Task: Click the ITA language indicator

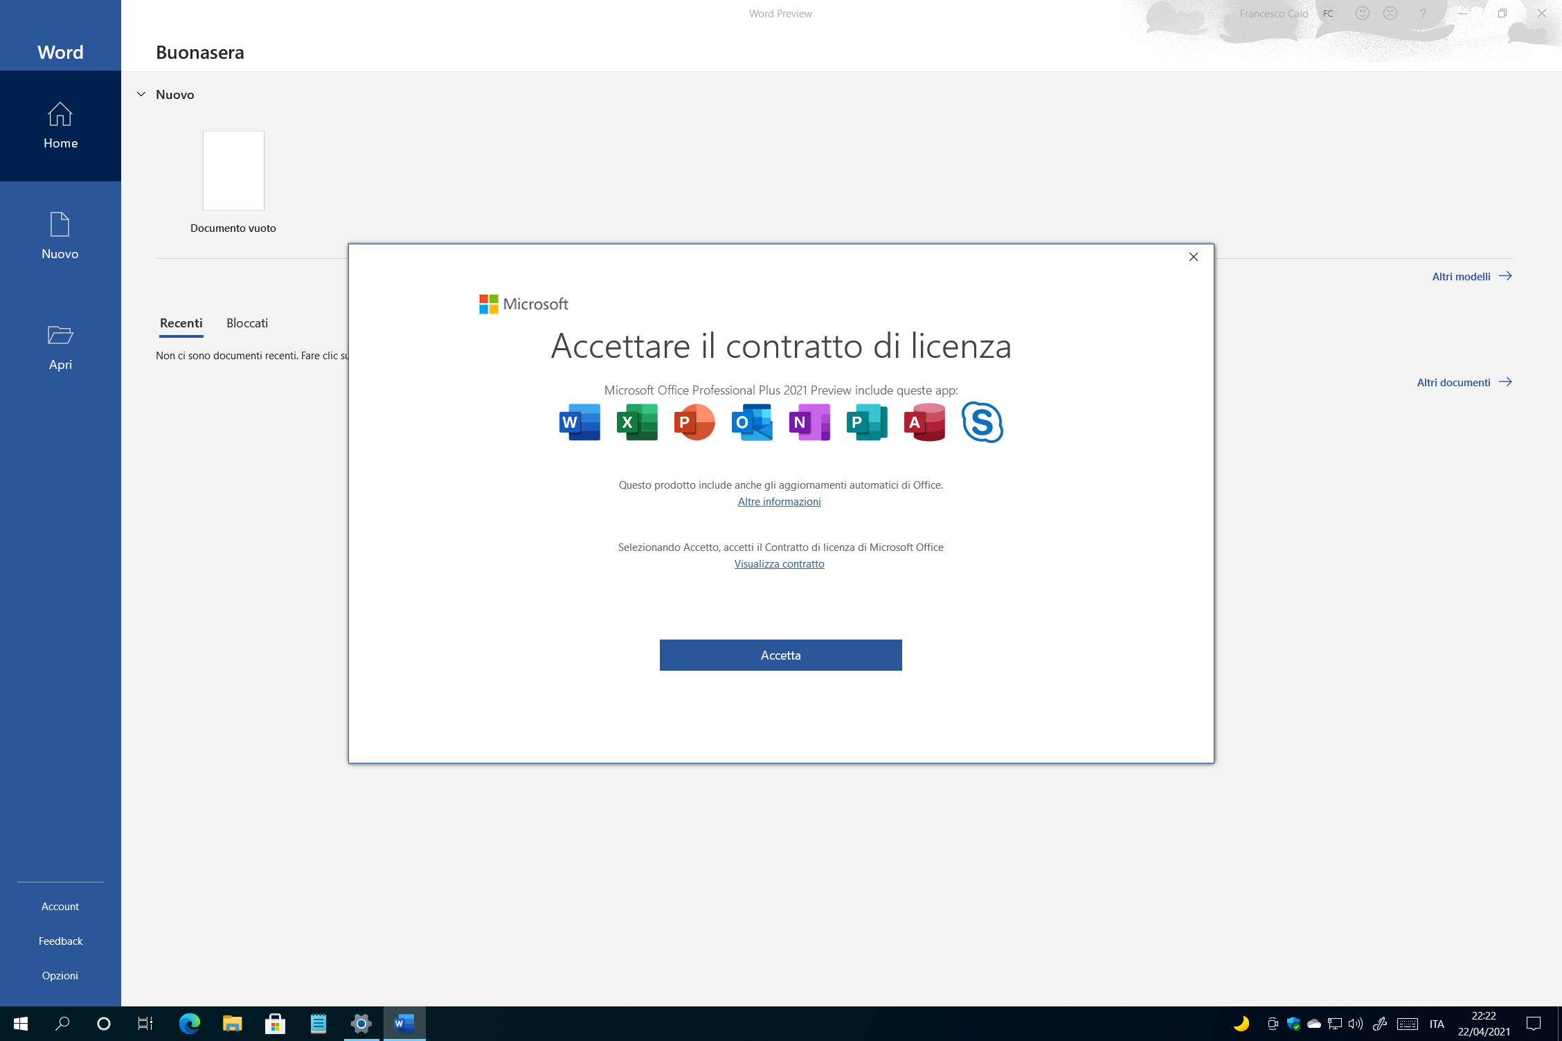Action: 1437,1024
